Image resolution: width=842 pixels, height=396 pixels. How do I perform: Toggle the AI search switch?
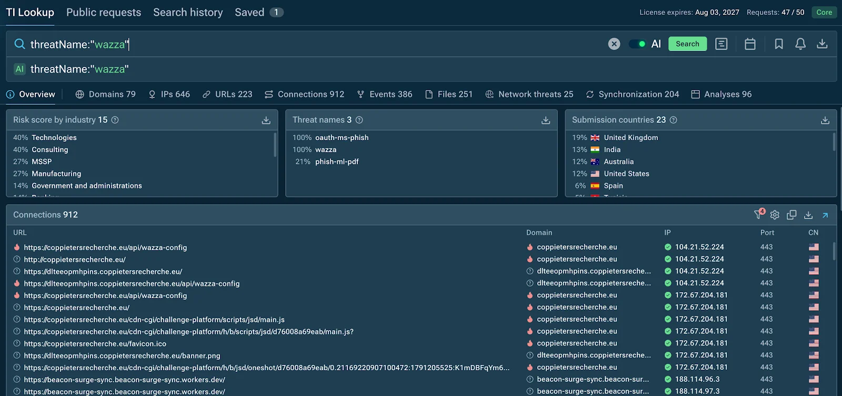tap(637, 44)
